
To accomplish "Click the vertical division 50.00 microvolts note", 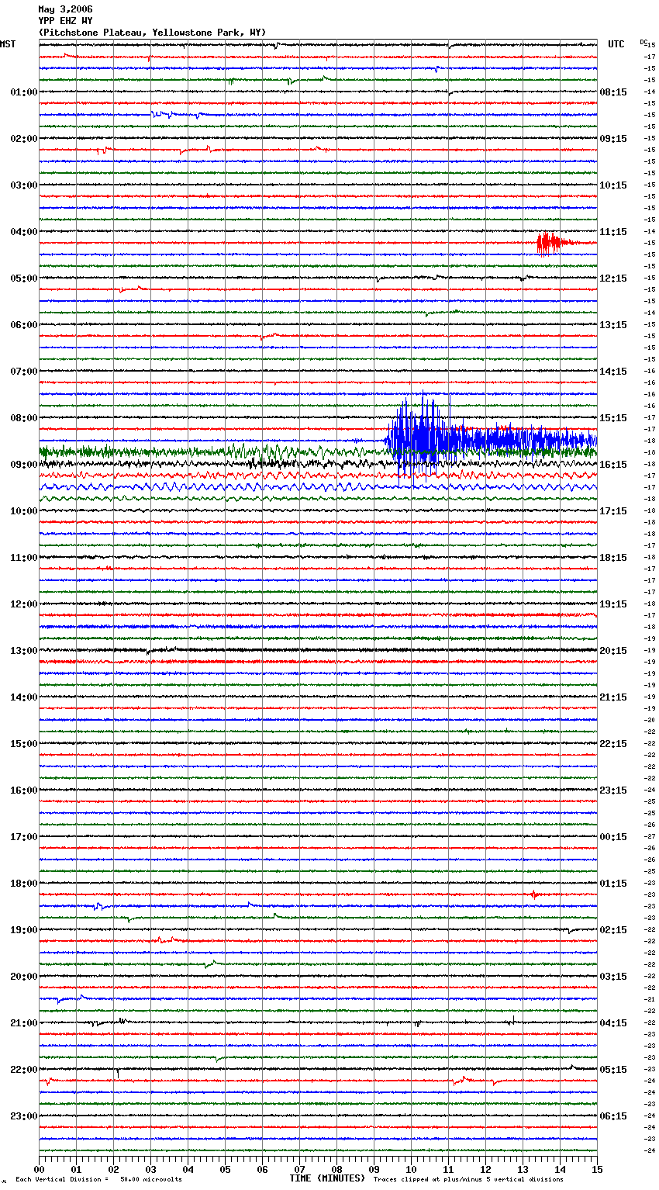I will click(98, 1179).
